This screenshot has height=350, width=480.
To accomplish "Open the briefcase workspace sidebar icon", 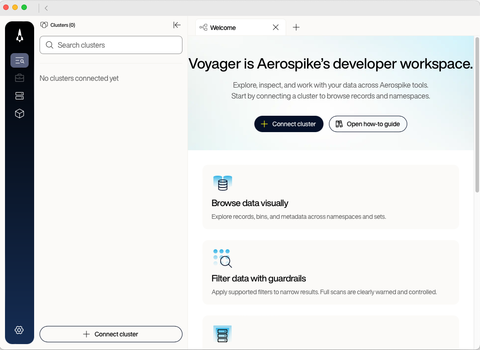I will tap(20, 78).
